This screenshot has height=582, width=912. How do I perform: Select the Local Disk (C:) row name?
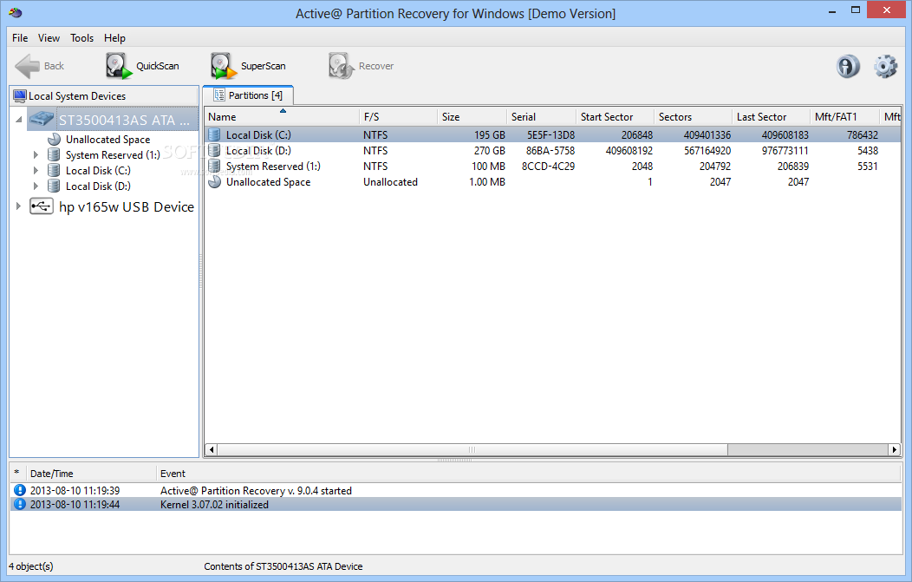pos(258,135)
